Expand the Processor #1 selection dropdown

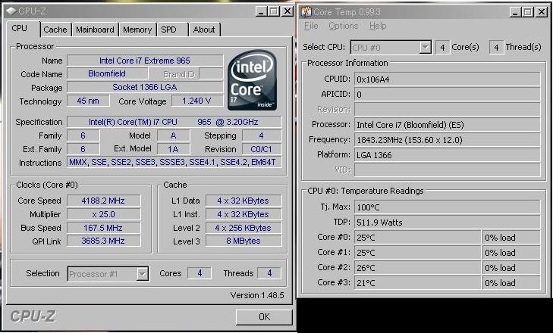click(x=142, y=274)
